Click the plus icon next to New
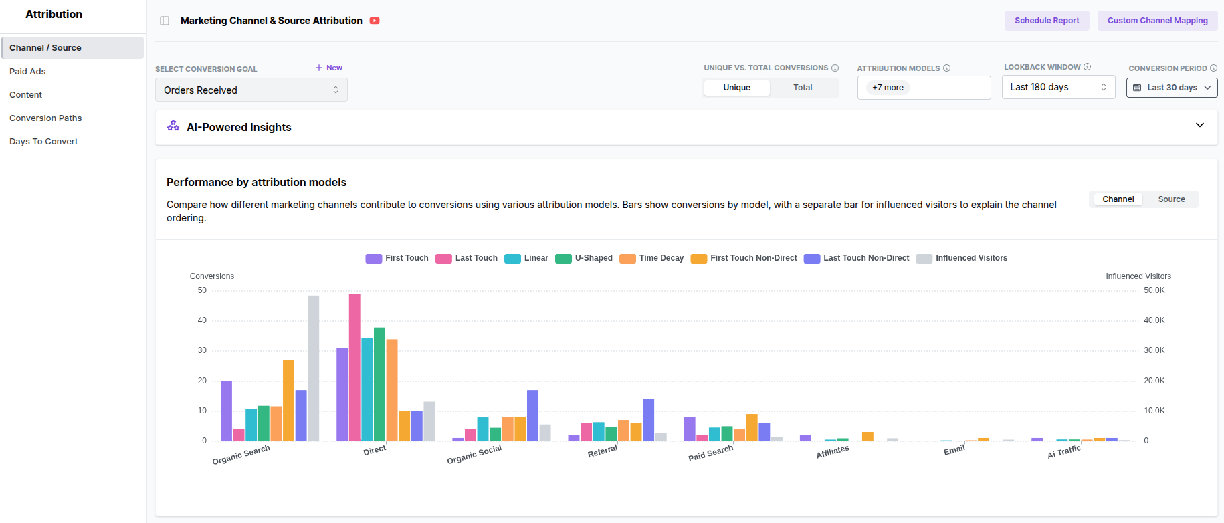 pos(319,68)
